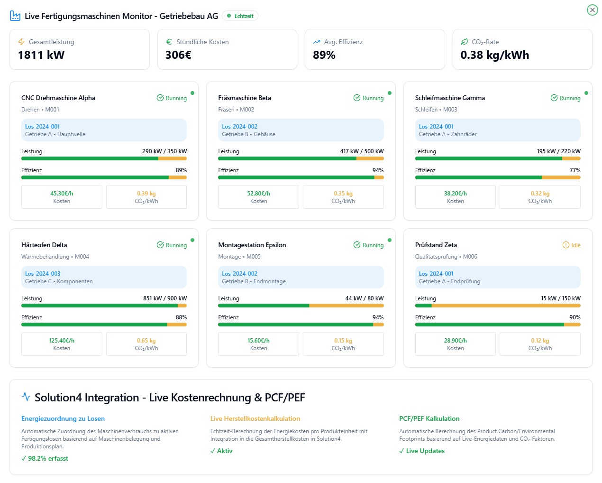Click Running check icon on CNC Drehmaschine Alpha
Viewport: 602px width, 483px height.
point(160,98)
